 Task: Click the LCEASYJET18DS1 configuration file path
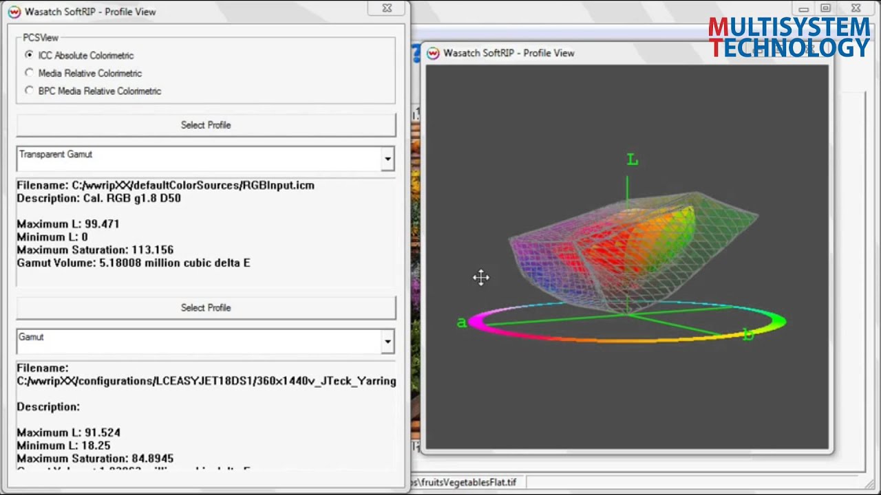[206, 381]
